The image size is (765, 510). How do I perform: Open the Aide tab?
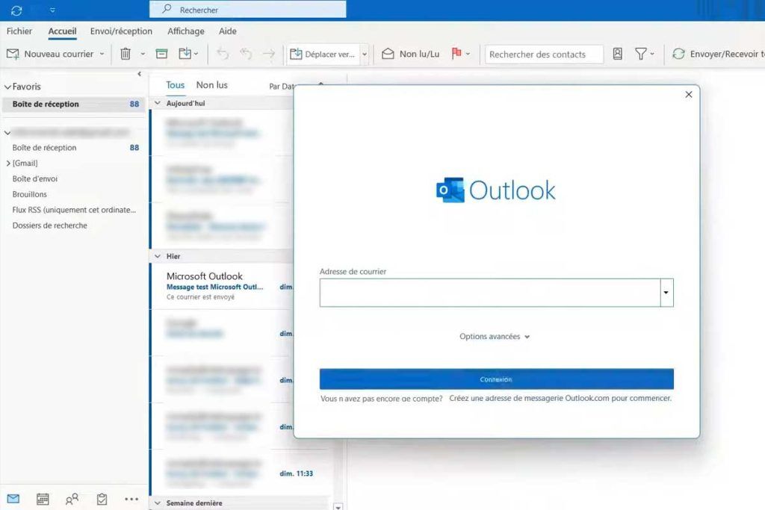coord(227,31)
